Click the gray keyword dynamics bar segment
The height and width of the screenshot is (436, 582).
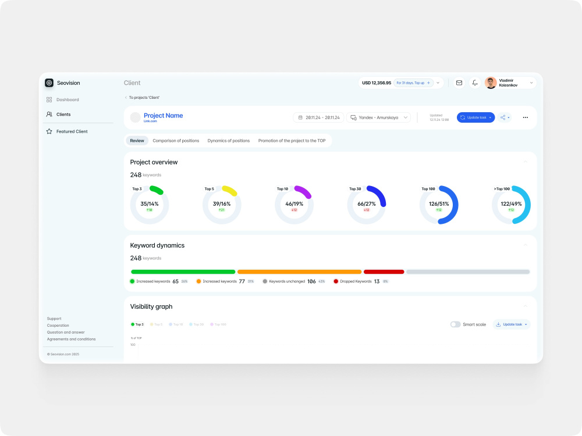click(x=468, y=271)
